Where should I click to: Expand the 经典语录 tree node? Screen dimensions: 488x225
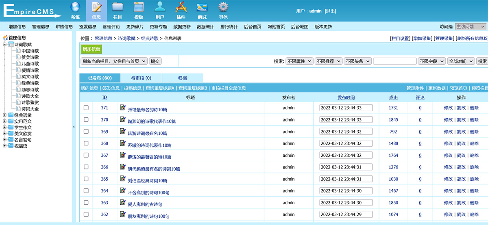coord(5,115)
